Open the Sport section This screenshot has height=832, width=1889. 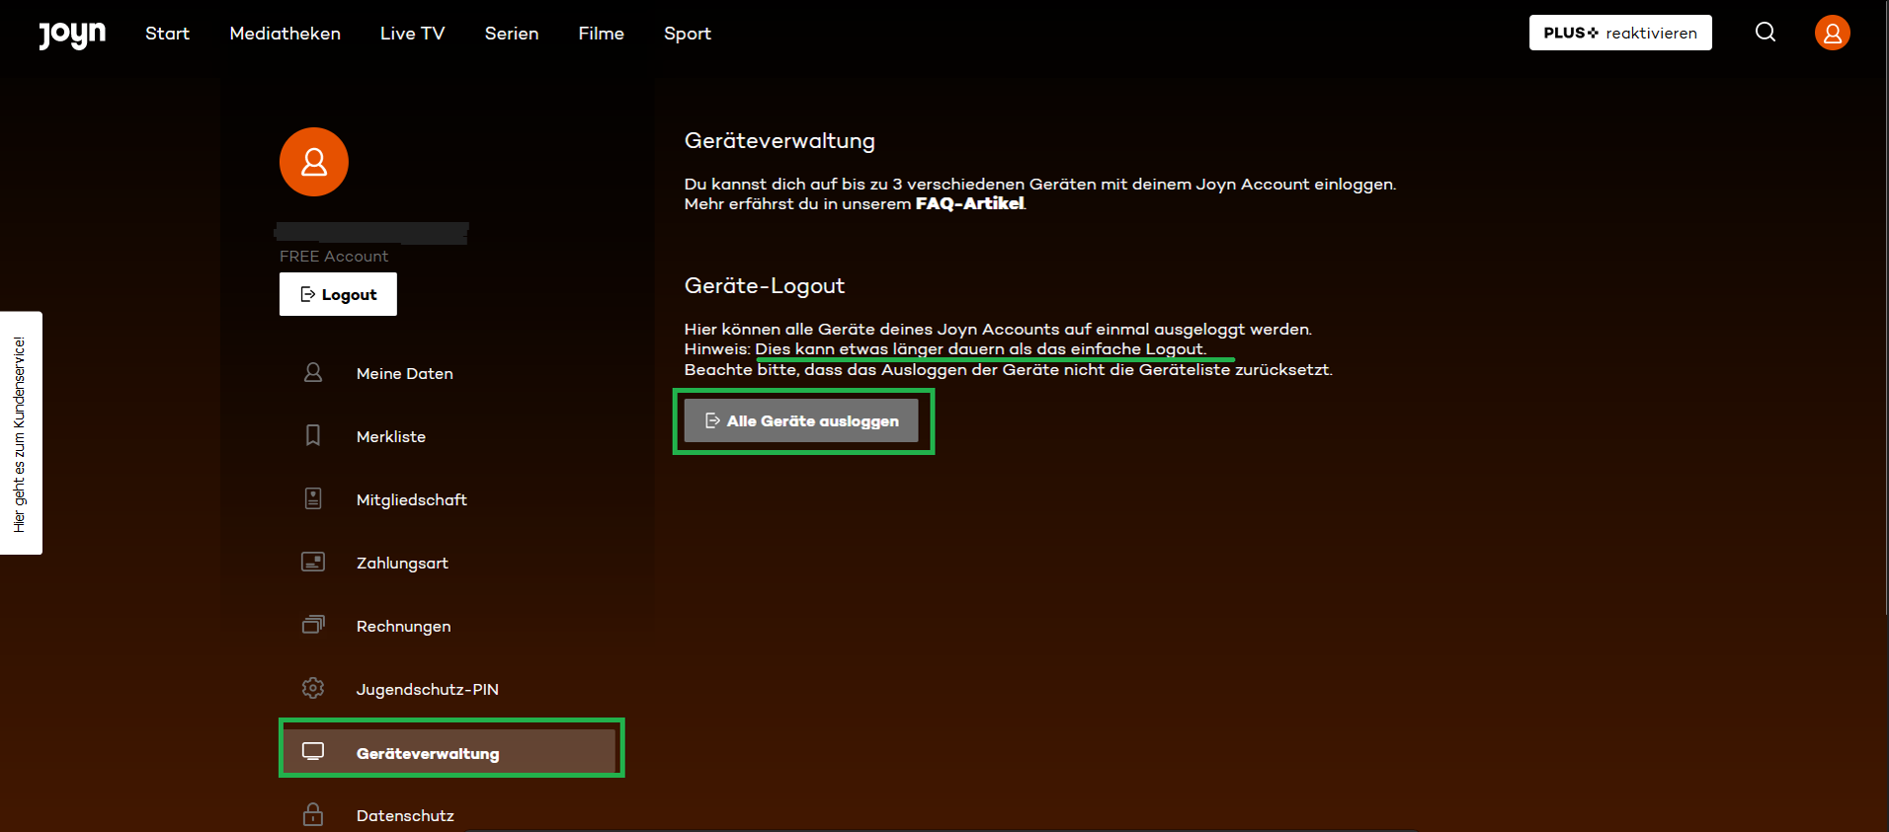(x=688, y=34)
